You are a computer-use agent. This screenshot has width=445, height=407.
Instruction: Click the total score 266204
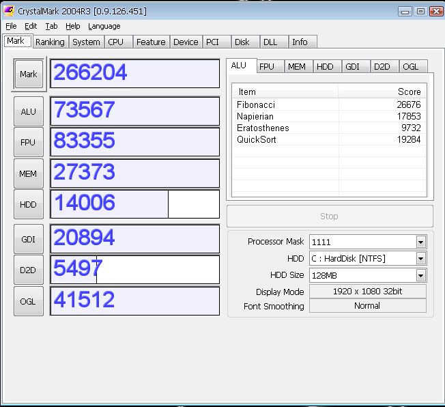[135, 74]
